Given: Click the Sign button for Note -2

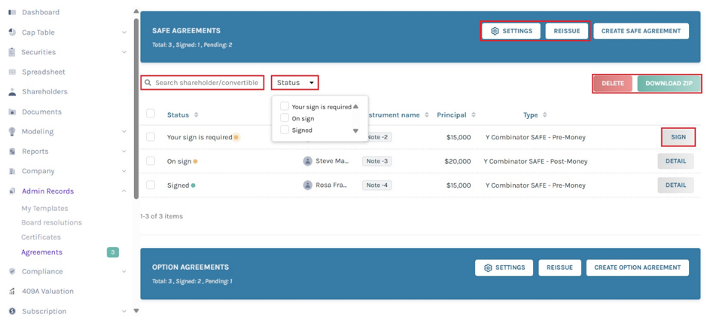Looking at the screenshot, I should click(678, 137).
